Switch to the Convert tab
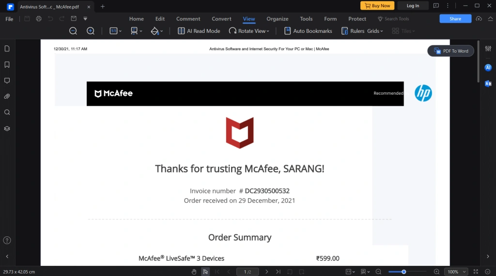 point(221,19)
